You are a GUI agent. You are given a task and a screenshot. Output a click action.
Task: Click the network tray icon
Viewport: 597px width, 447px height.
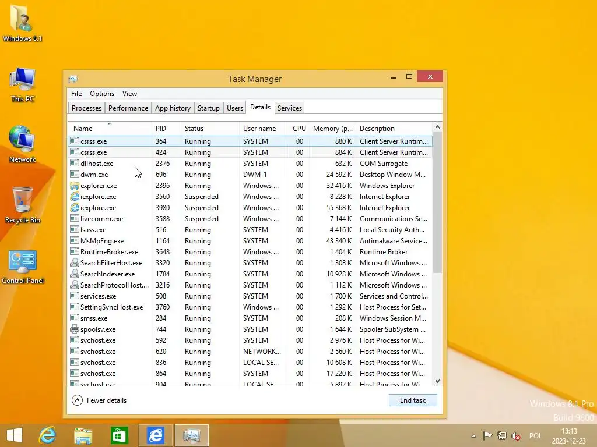502,435
